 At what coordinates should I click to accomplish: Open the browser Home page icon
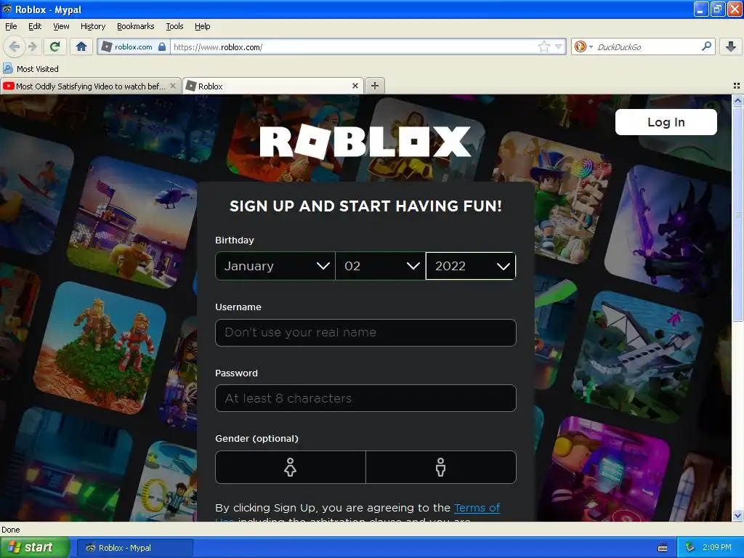point(81,46)
